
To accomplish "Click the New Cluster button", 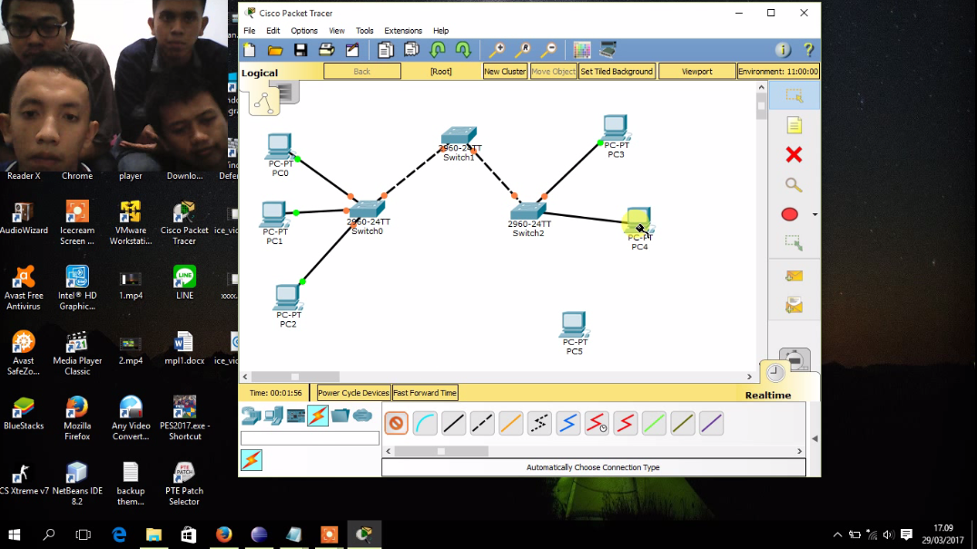I will coord(505,72).
